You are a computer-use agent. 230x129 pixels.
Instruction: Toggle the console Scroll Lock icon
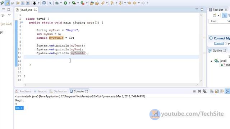click(217, 91)
